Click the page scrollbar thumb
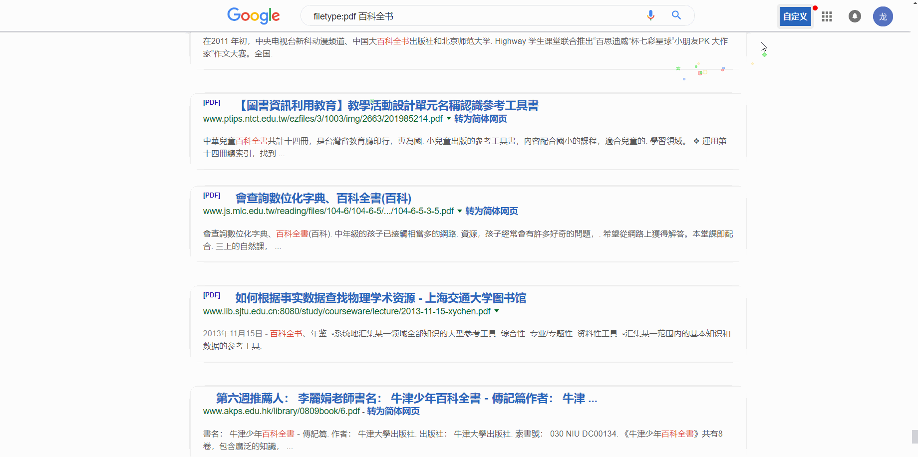Screen dimensions: 918x457 coord(915,437)
